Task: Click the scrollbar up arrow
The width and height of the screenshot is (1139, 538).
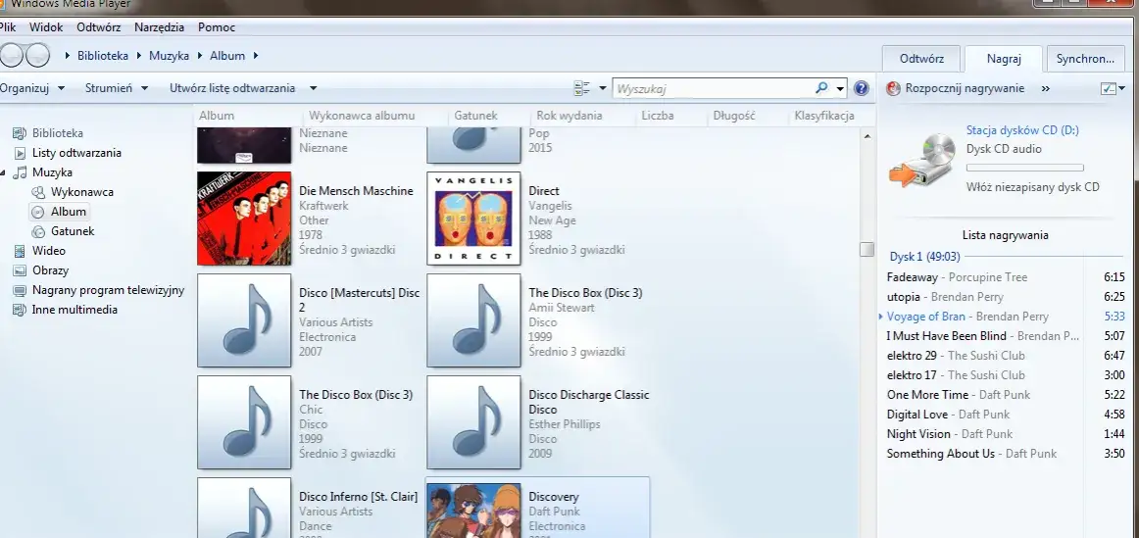Action: (x=867, y=136)
